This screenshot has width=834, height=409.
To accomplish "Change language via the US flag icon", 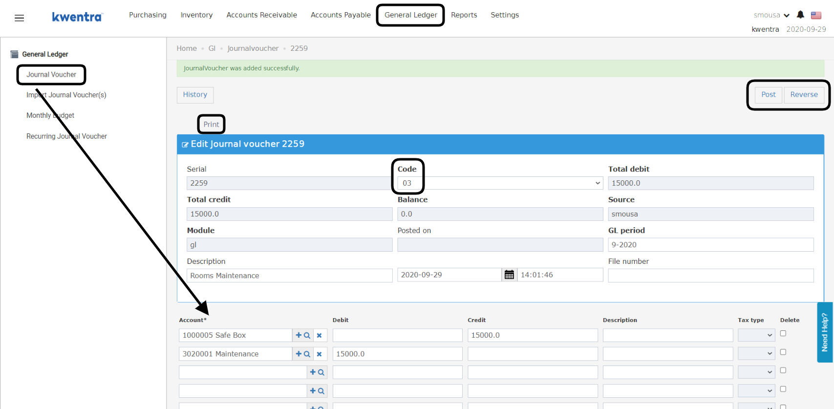I will click(816, 15).
